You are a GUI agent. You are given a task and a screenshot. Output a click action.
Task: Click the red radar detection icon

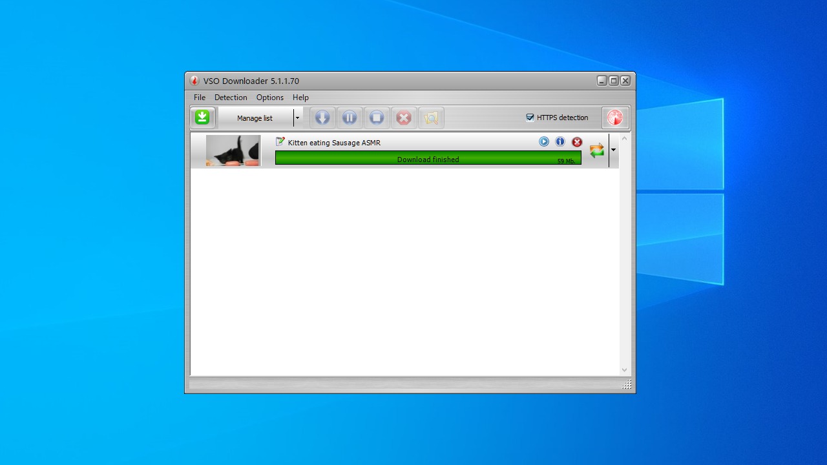point(615,118)
